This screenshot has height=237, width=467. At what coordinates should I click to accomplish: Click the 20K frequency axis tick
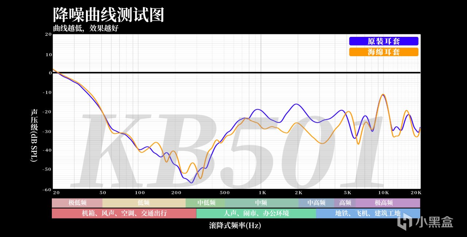click(x=416, y=193)
